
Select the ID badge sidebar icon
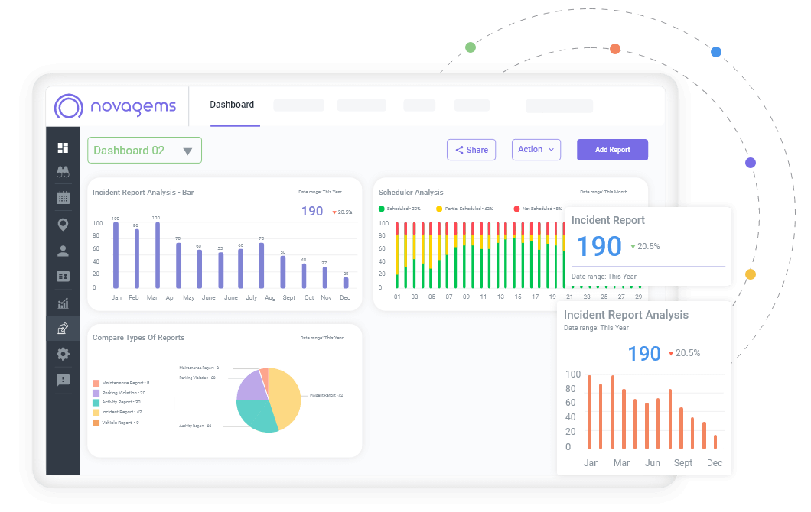pyautogui.click(x=63, y=276)
